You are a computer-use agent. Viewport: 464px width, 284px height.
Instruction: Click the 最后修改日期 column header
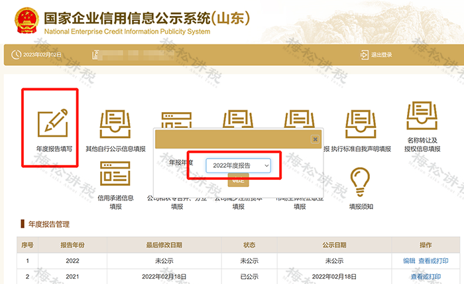[164, 246]
